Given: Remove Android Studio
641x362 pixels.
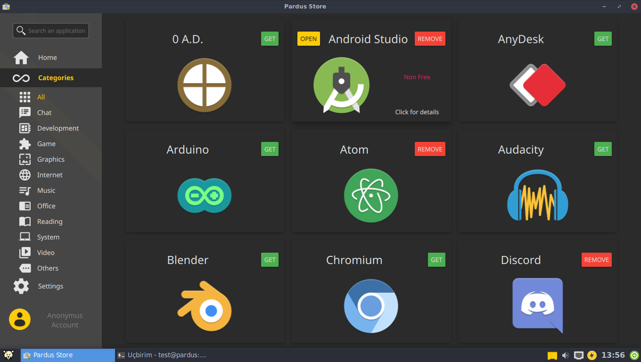Looking at the screenshot, I should (430, 39).
